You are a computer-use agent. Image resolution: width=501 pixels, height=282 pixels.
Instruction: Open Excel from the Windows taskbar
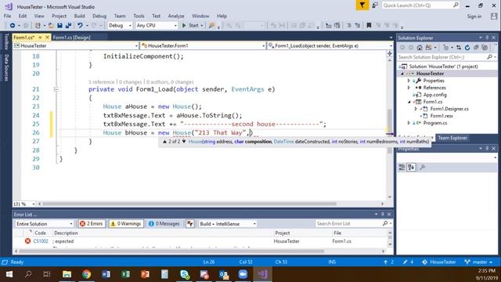(x=125, y=274)
